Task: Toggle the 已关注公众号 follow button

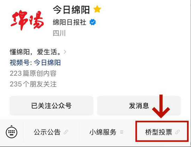Action: click(51, 106)
